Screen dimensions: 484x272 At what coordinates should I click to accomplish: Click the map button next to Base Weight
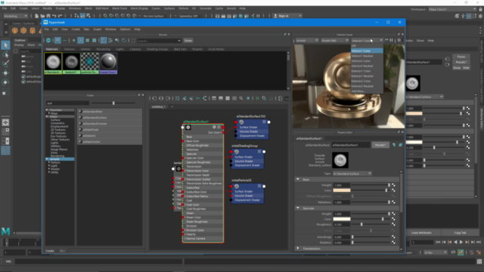tap(393, 185)
